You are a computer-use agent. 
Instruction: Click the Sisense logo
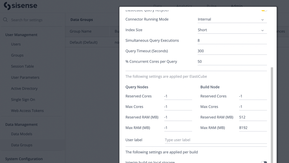20,6
